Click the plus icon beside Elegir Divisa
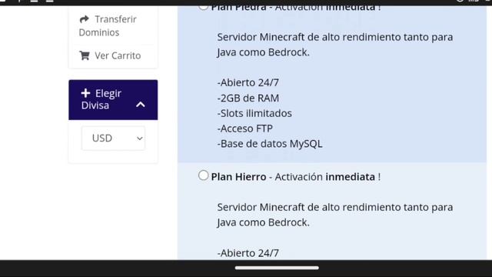Viewport: 492px width, 277px height. tap(85, 93)
